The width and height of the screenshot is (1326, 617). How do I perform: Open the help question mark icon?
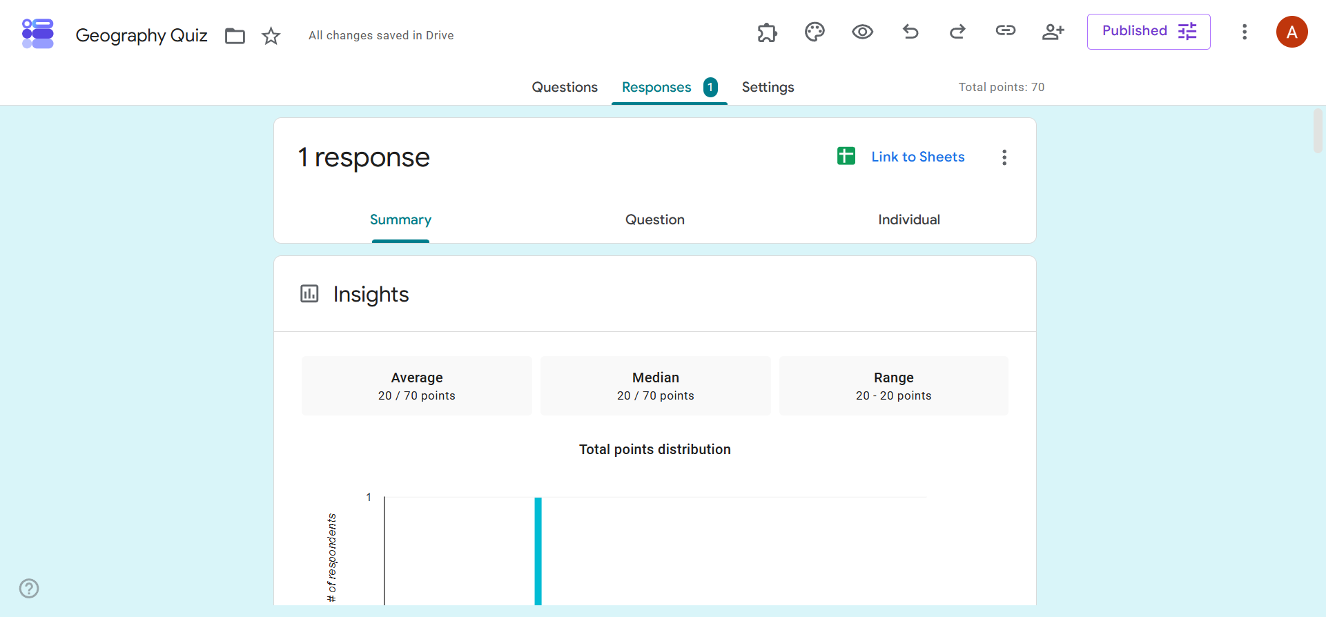coord(29,589)
